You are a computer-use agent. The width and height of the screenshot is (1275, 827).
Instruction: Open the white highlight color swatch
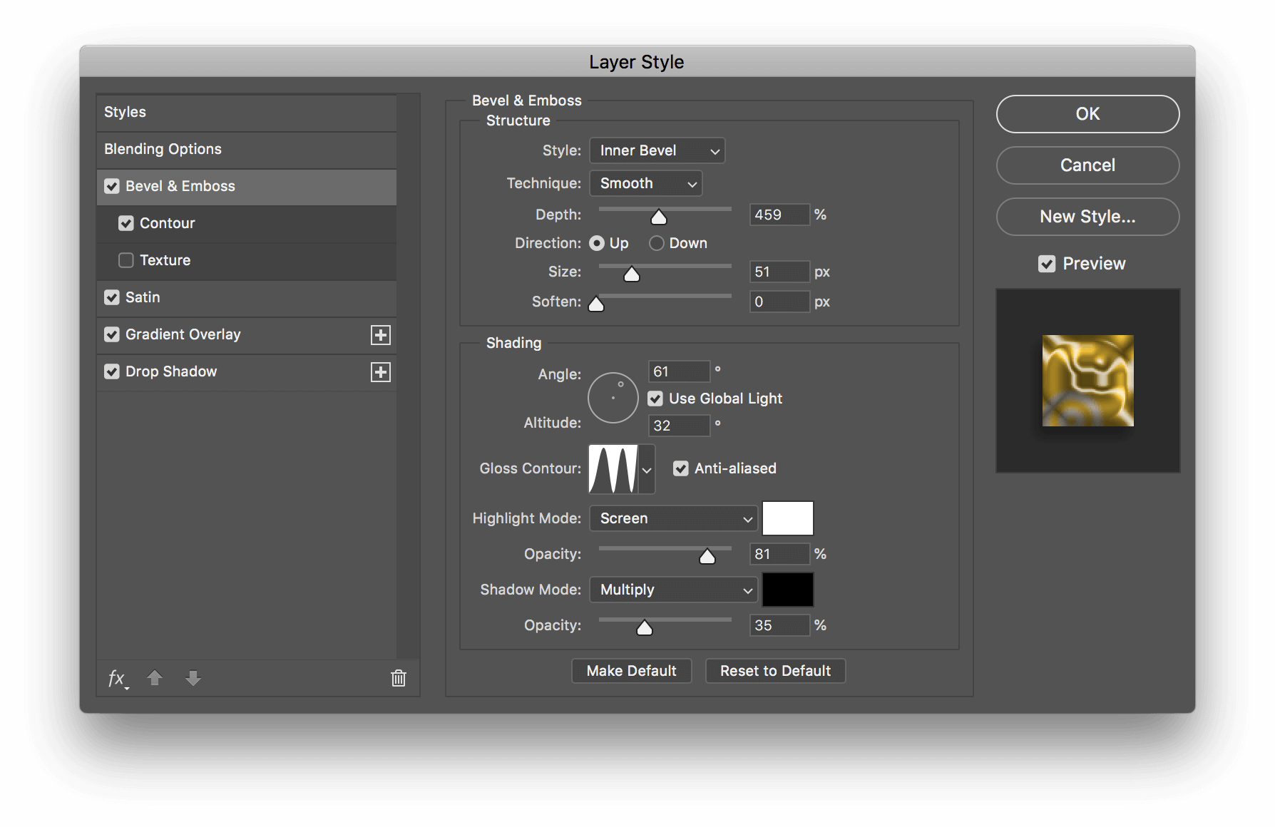coord(787,518)
